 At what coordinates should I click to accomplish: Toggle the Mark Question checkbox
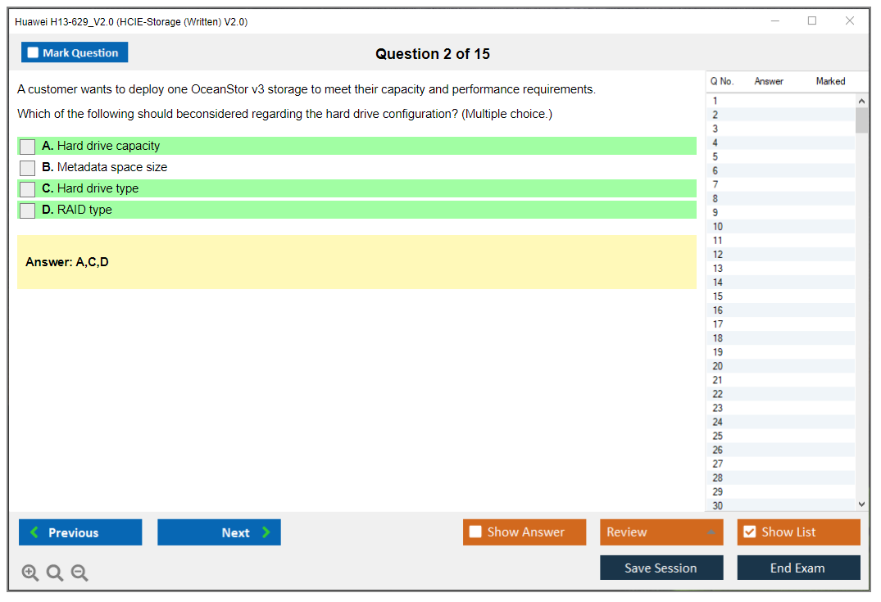[33, 53]
